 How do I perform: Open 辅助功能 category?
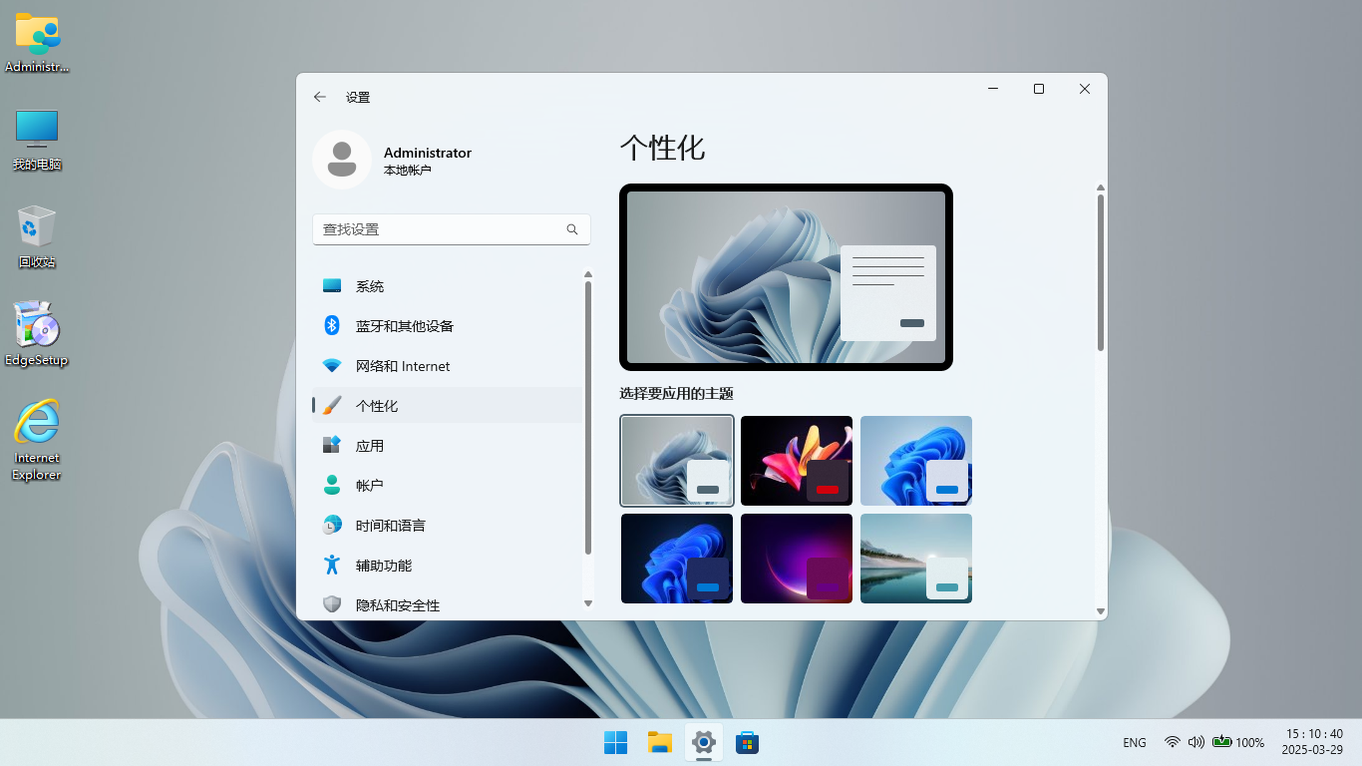coord(447,566)
